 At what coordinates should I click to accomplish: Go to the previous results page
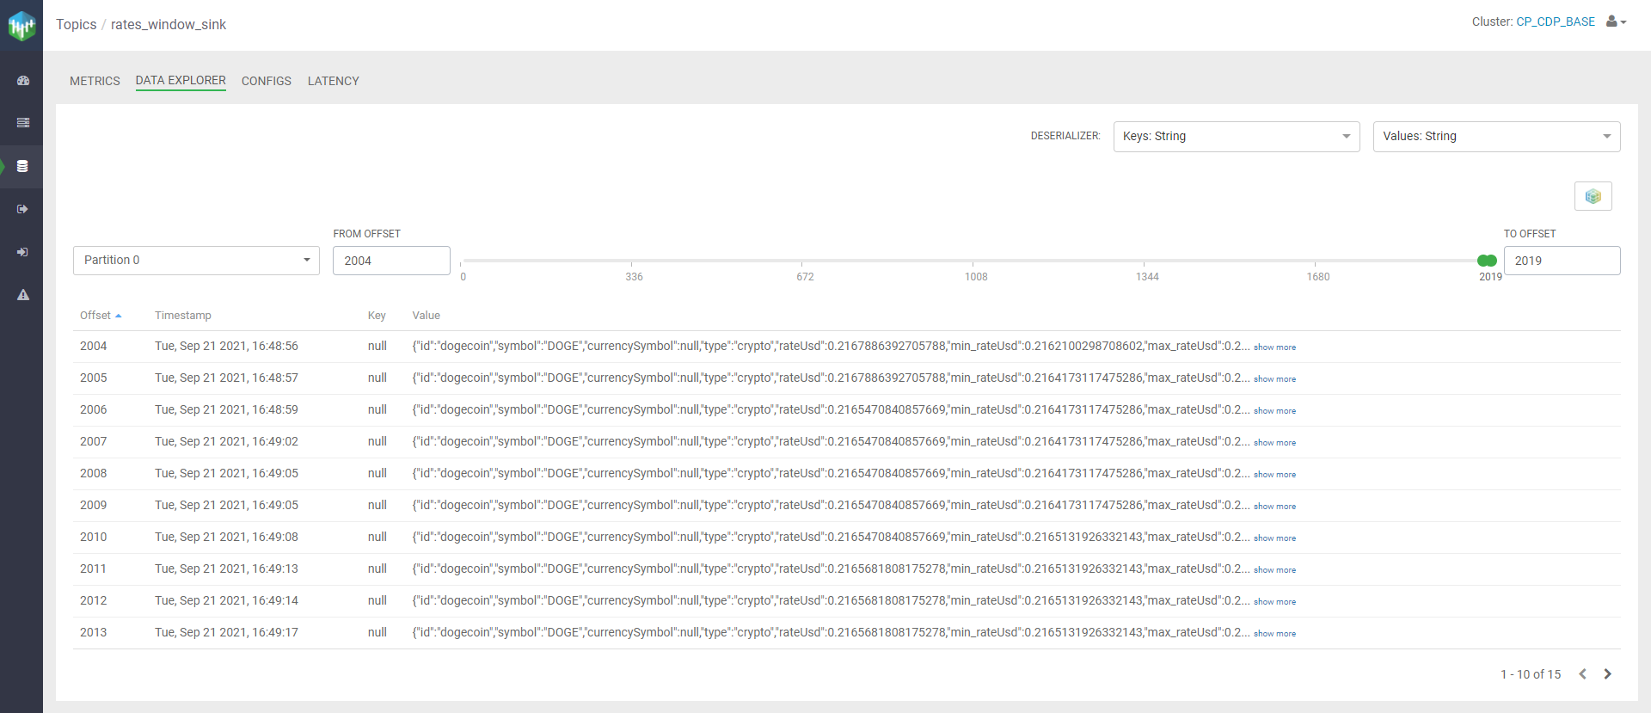point(1582,674)
